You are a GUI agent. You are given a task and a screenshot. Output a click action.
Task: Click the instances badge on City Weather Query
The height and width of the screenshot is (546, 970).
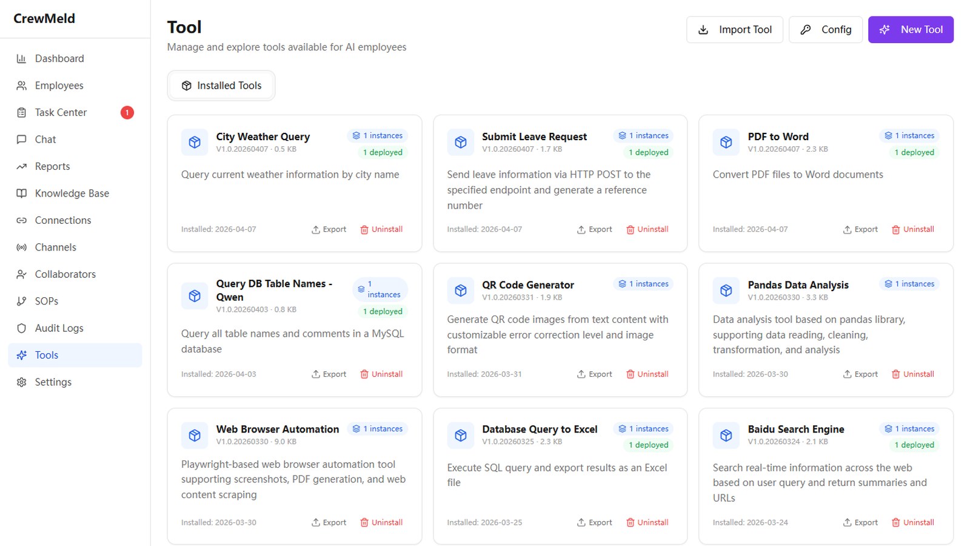(x=378, y=136)
